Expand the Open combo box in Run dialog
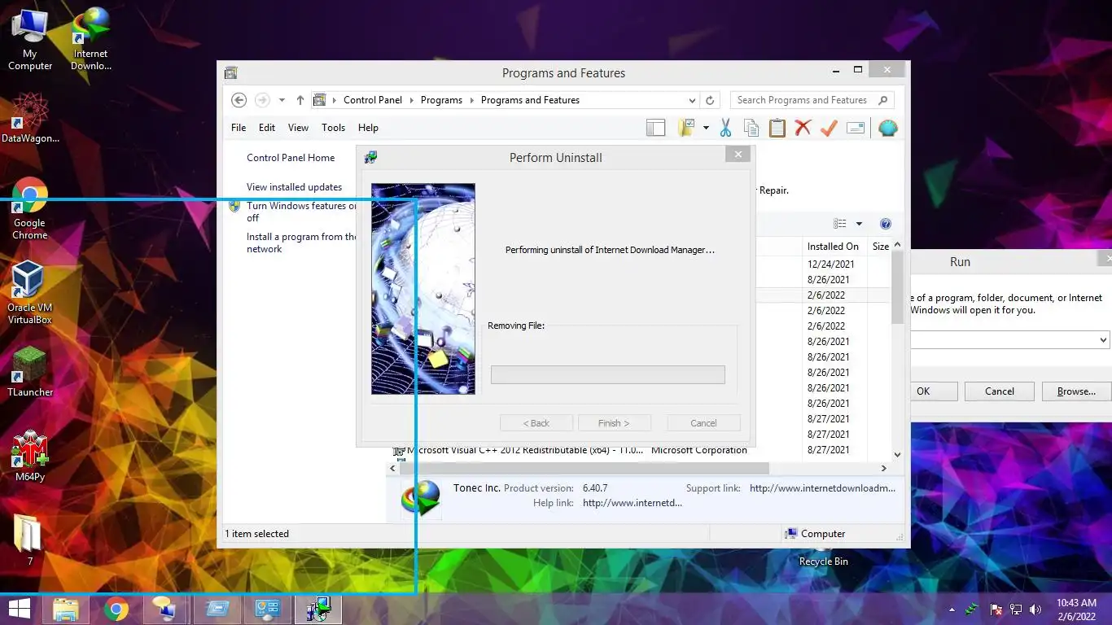Screen dimensions: 1112x625 click(1103, 340)
